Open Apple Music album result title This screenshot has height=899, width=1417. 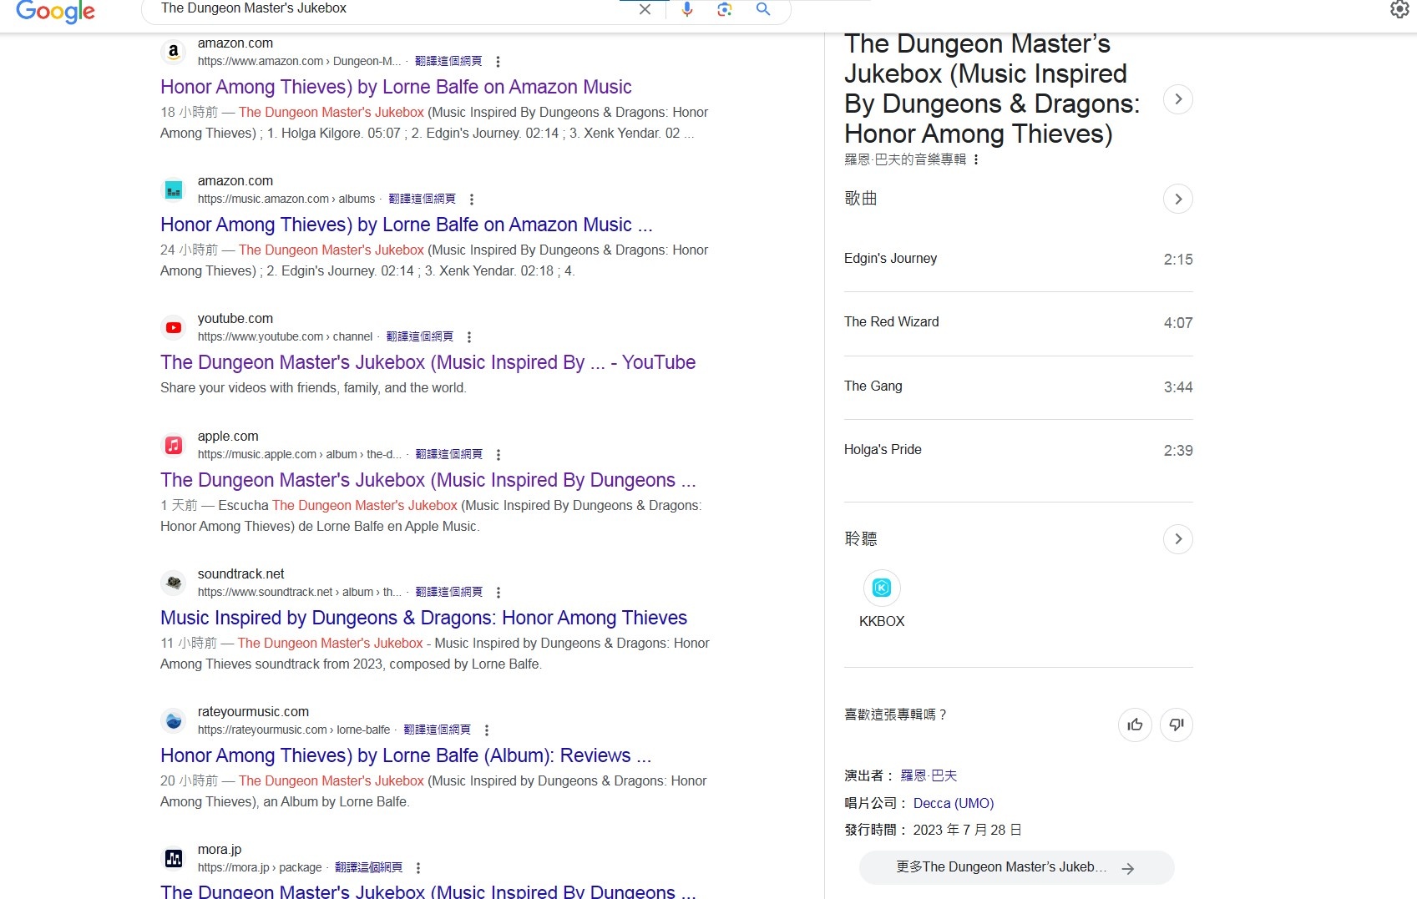click(428, 480)
